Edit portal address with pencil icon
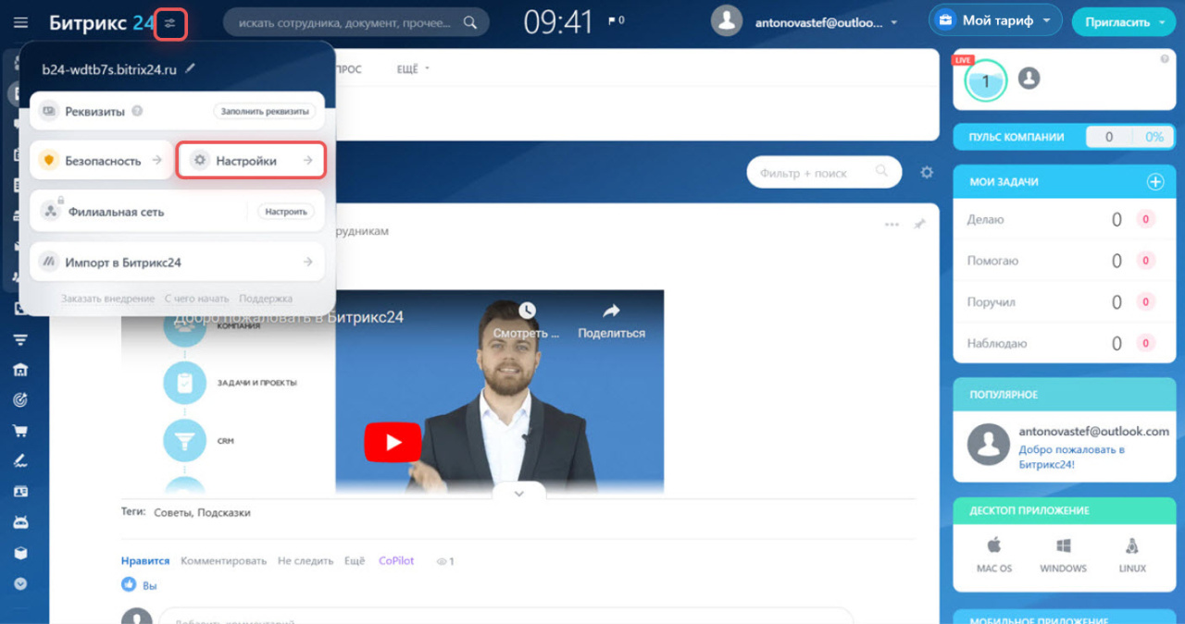The width and height of the screenshot is (1185, 624). click(191, 68)
